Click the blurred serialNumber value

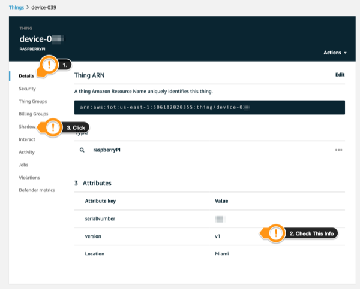click(220, 219)
